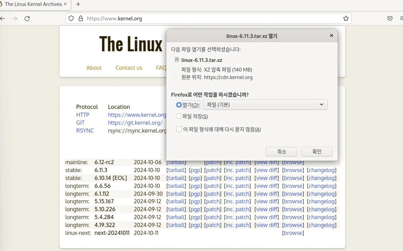
Task: Open the Pocket save icon
Action: pyautogui.click(x=390, y=18)
